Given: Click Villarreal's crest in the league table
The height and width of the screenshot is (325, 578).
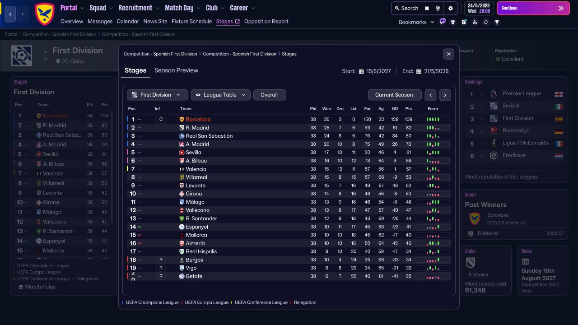Looking at the screenshot, I should (182, 177).
